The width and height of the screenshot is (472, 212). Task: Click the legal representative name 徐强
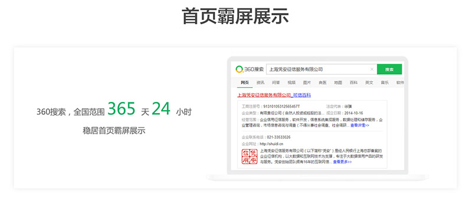coord(348,107)
